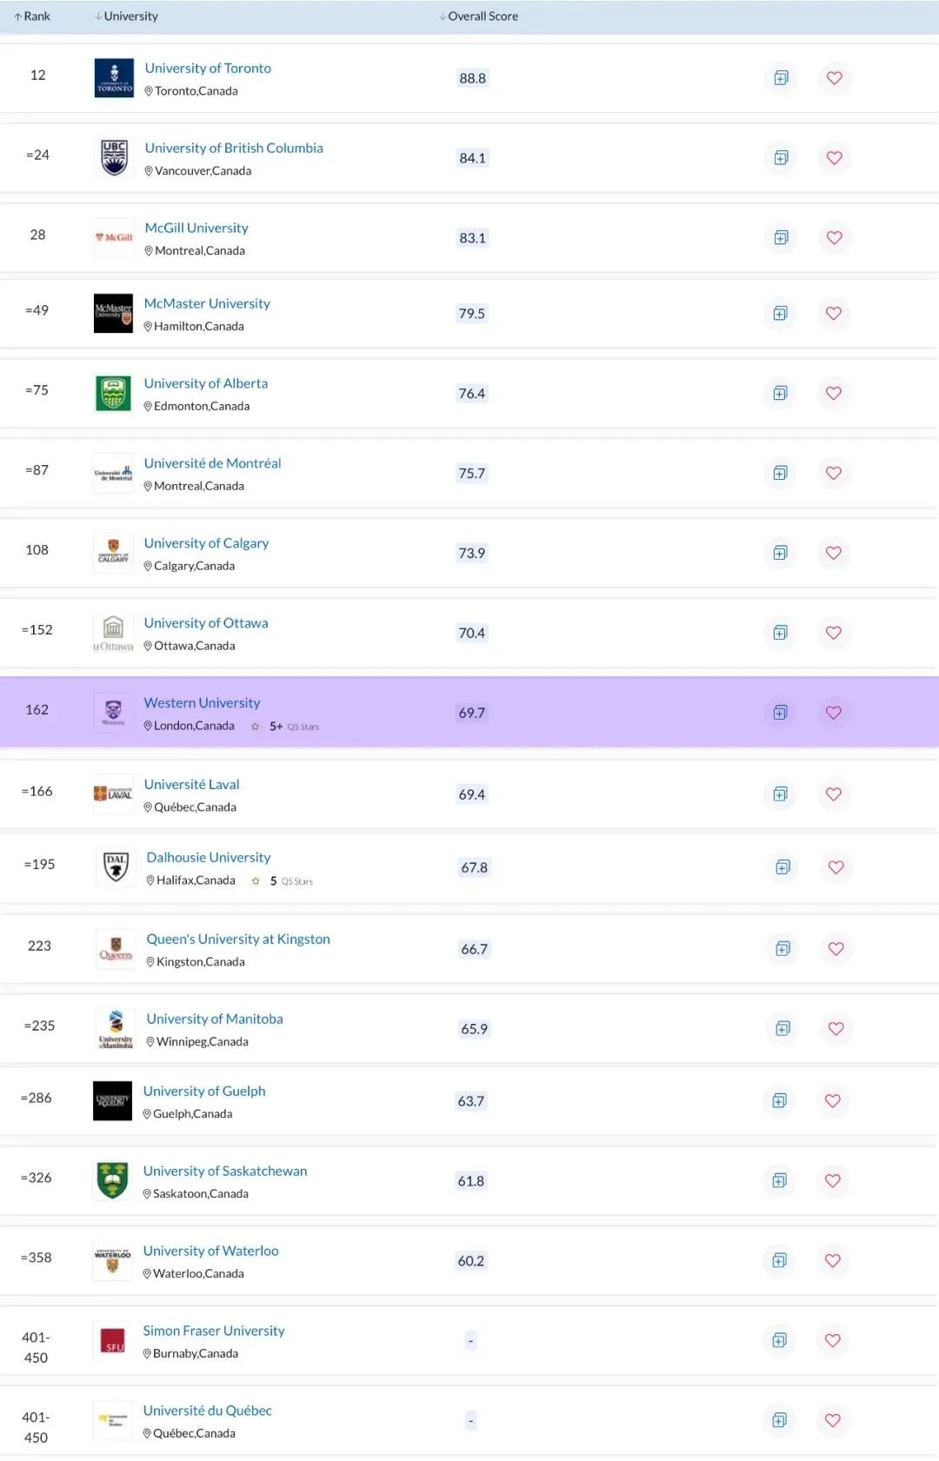Open University of Ottawa link
This screenshot has height=1461, width=939.
point(206,623)
